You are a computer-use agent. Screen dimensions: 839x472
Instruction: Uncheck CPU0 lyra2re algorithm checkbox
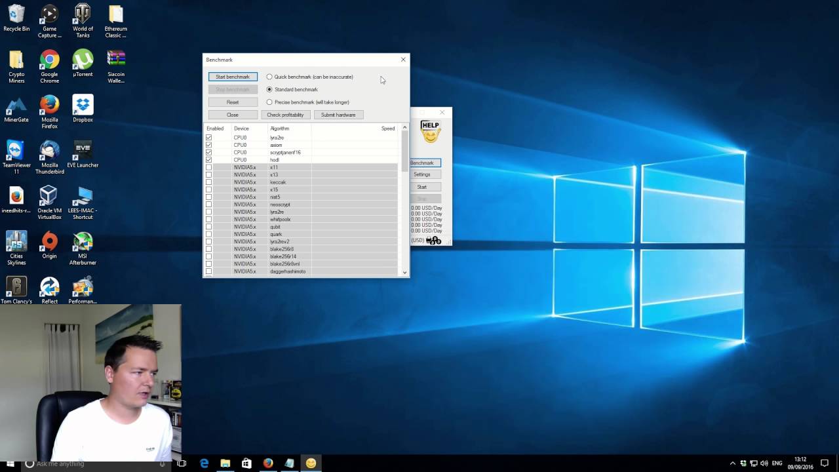(x=208, y=138)
